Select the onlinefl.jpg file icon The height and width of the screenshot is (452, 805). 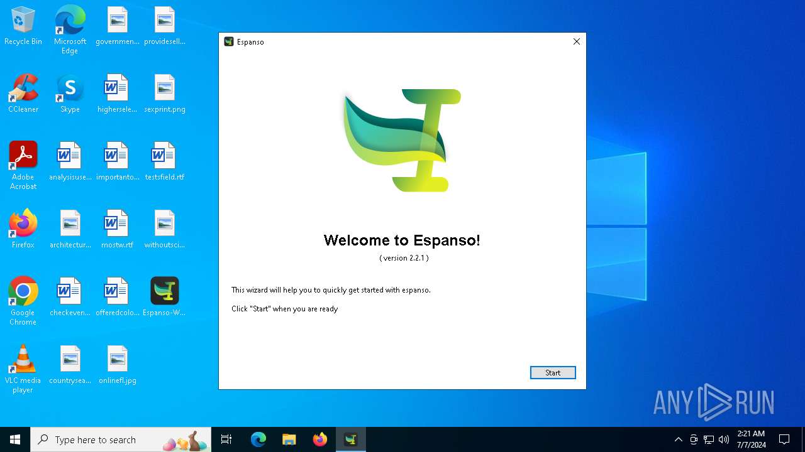click(118, 365)
